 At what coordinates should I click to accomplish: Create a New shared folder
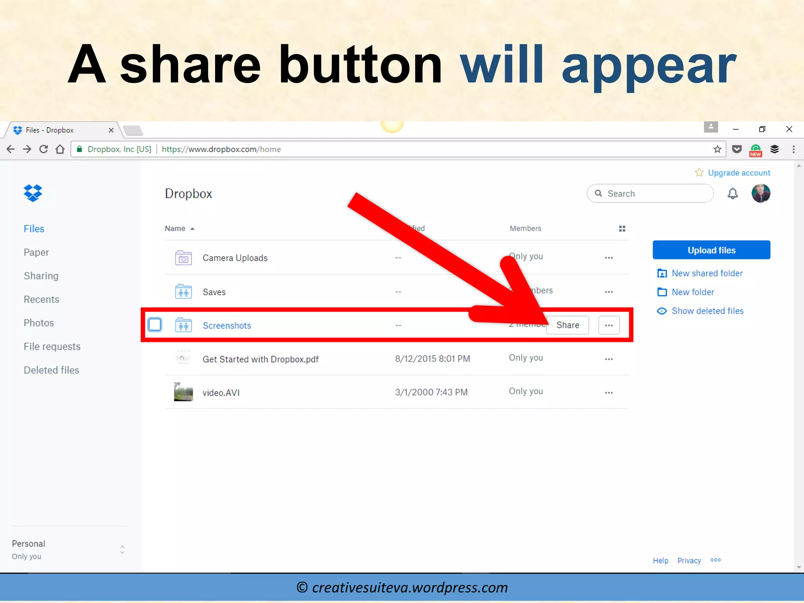tap(700, 273)
